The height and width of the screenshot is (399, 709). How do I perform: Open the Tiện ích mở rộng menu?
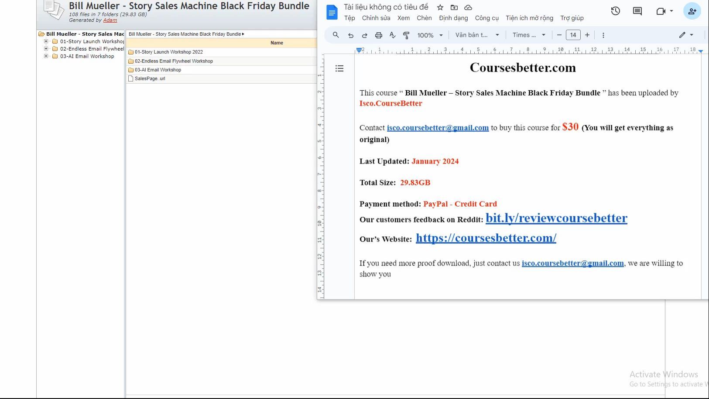529,18
